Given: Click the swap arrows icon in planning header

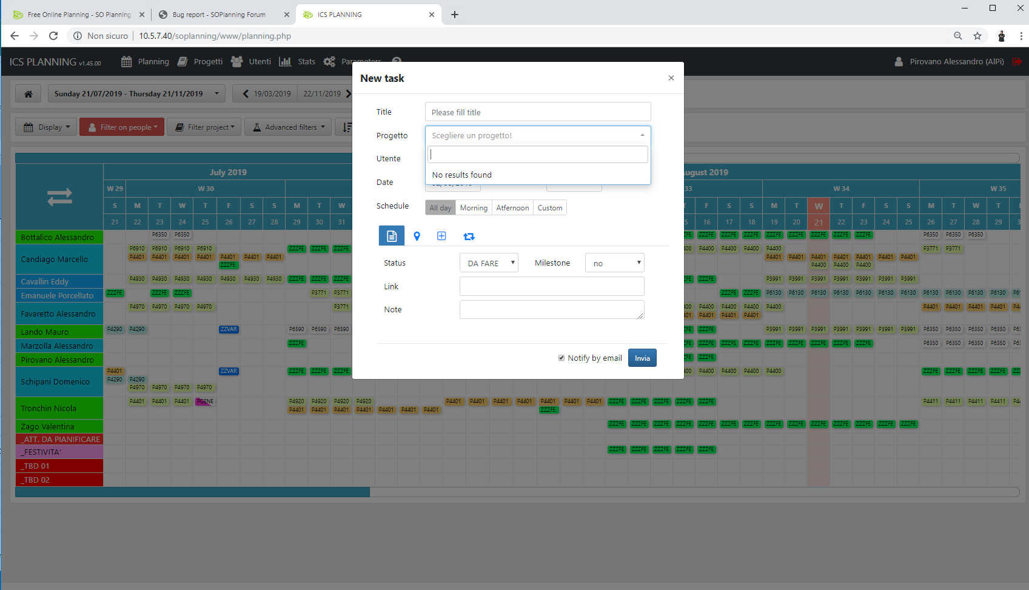Looking at the screenshot, I should [59, 197].
